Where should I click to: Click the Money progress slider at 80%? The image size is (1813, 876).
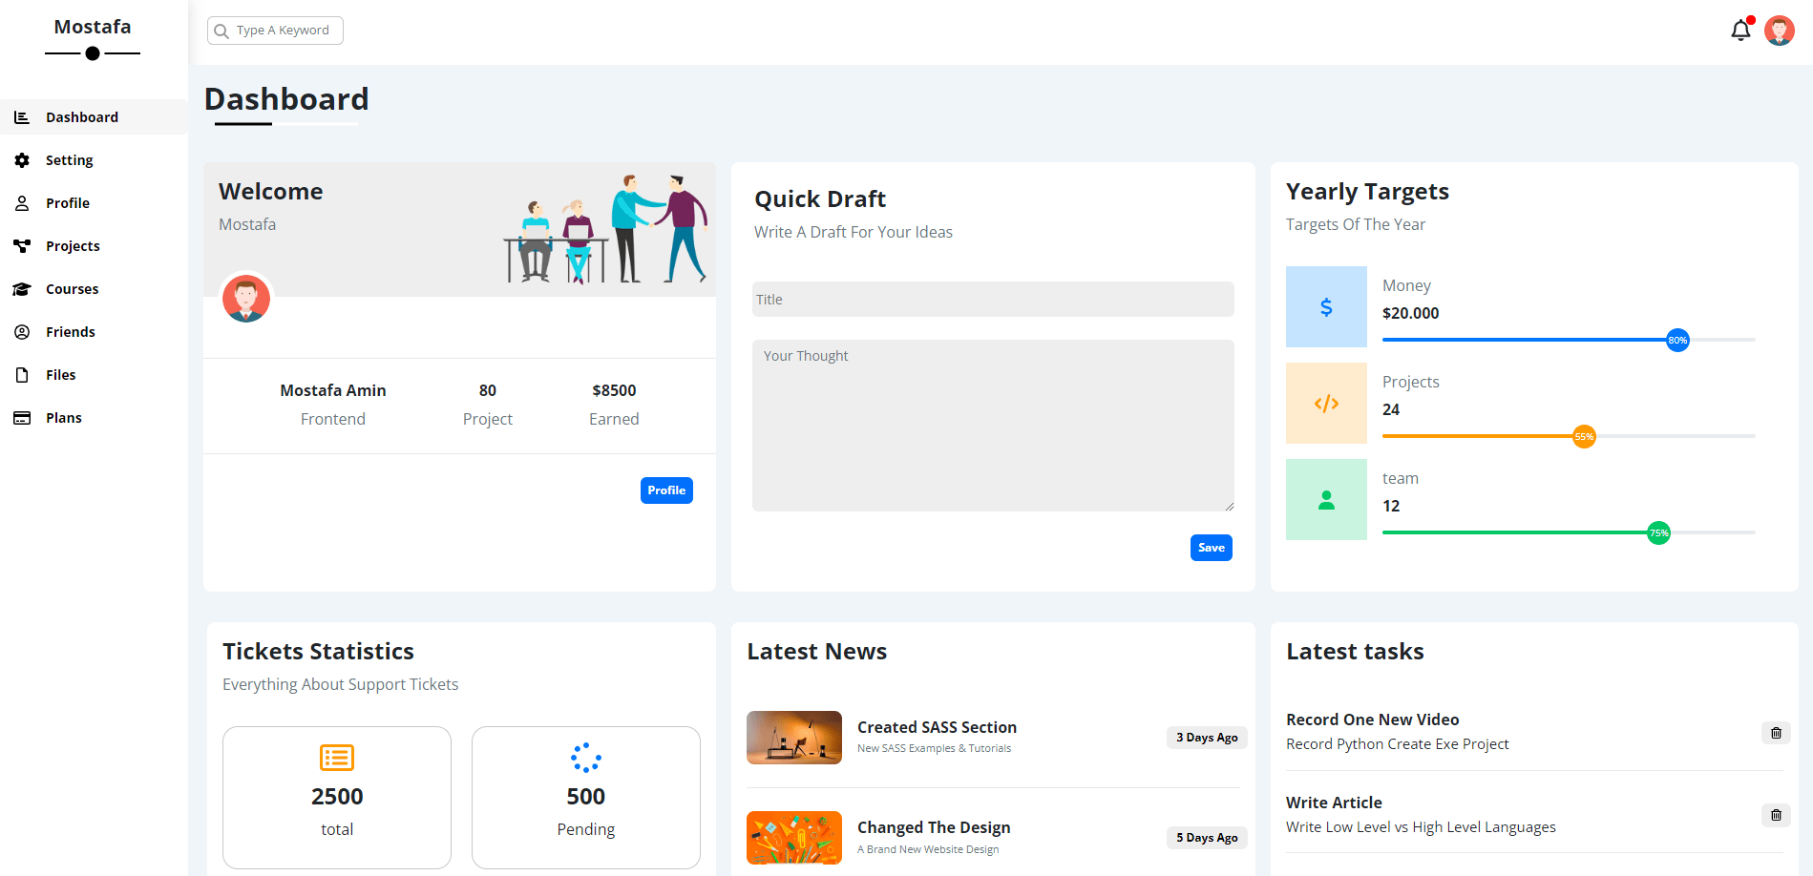point(1677,340)
